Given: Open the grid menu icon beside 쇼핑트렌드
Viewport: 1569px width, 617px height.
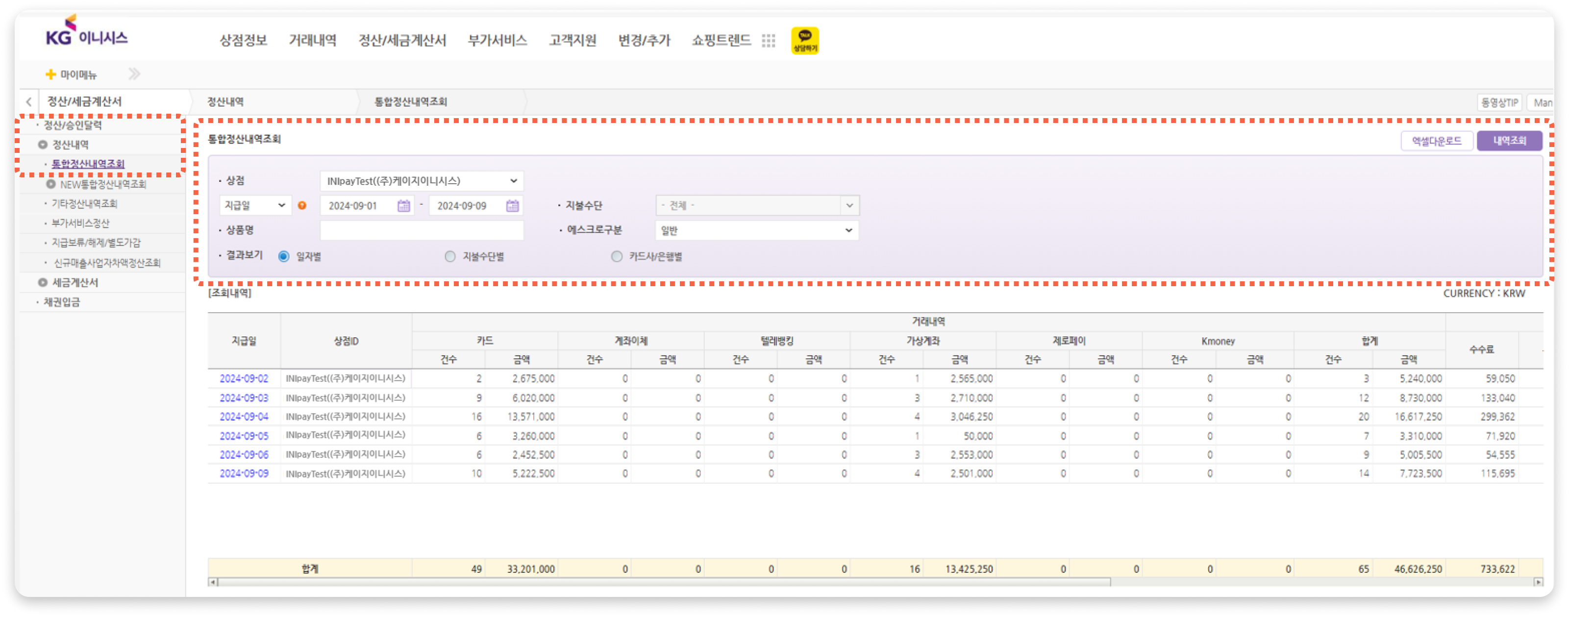Looking at the screenshot, I should click(769, 40).
